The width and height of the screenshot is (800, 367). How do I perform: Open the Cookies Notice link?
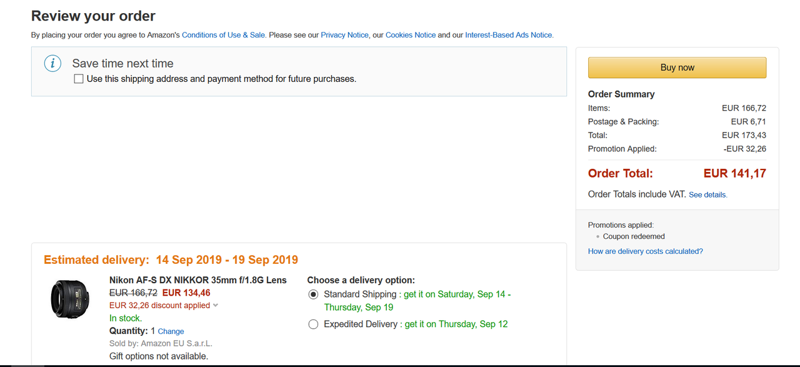pyautogui.click(x=411, y=35)
